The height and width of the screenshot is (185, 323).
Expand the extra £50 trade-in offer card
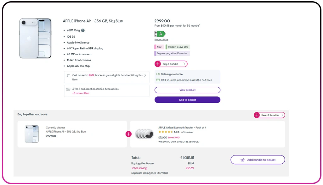tap(106, 77)
